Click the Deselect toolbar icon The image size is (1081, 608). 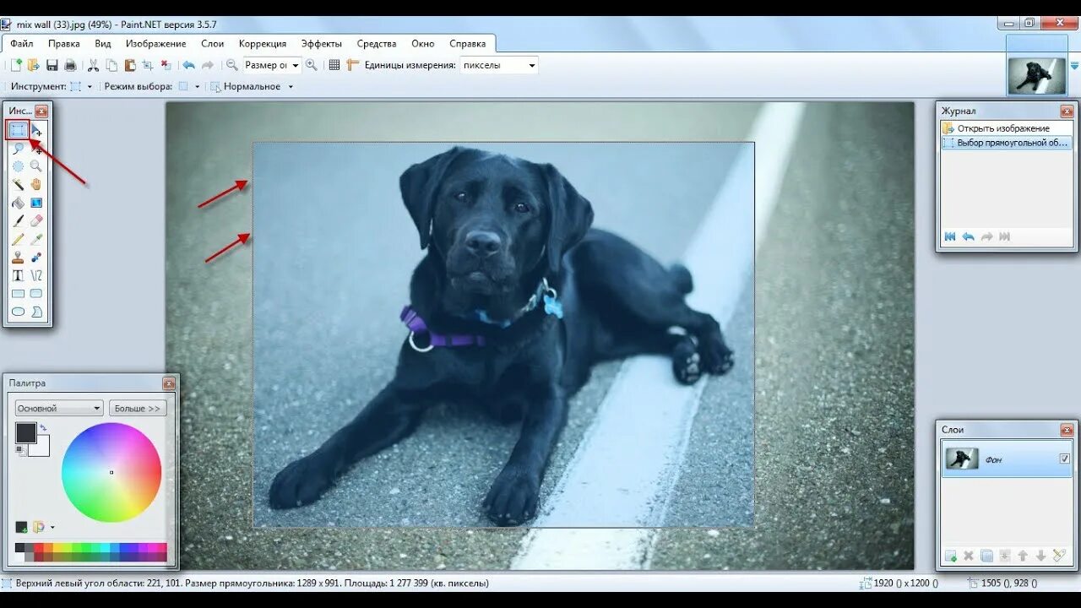click(166, 65)
